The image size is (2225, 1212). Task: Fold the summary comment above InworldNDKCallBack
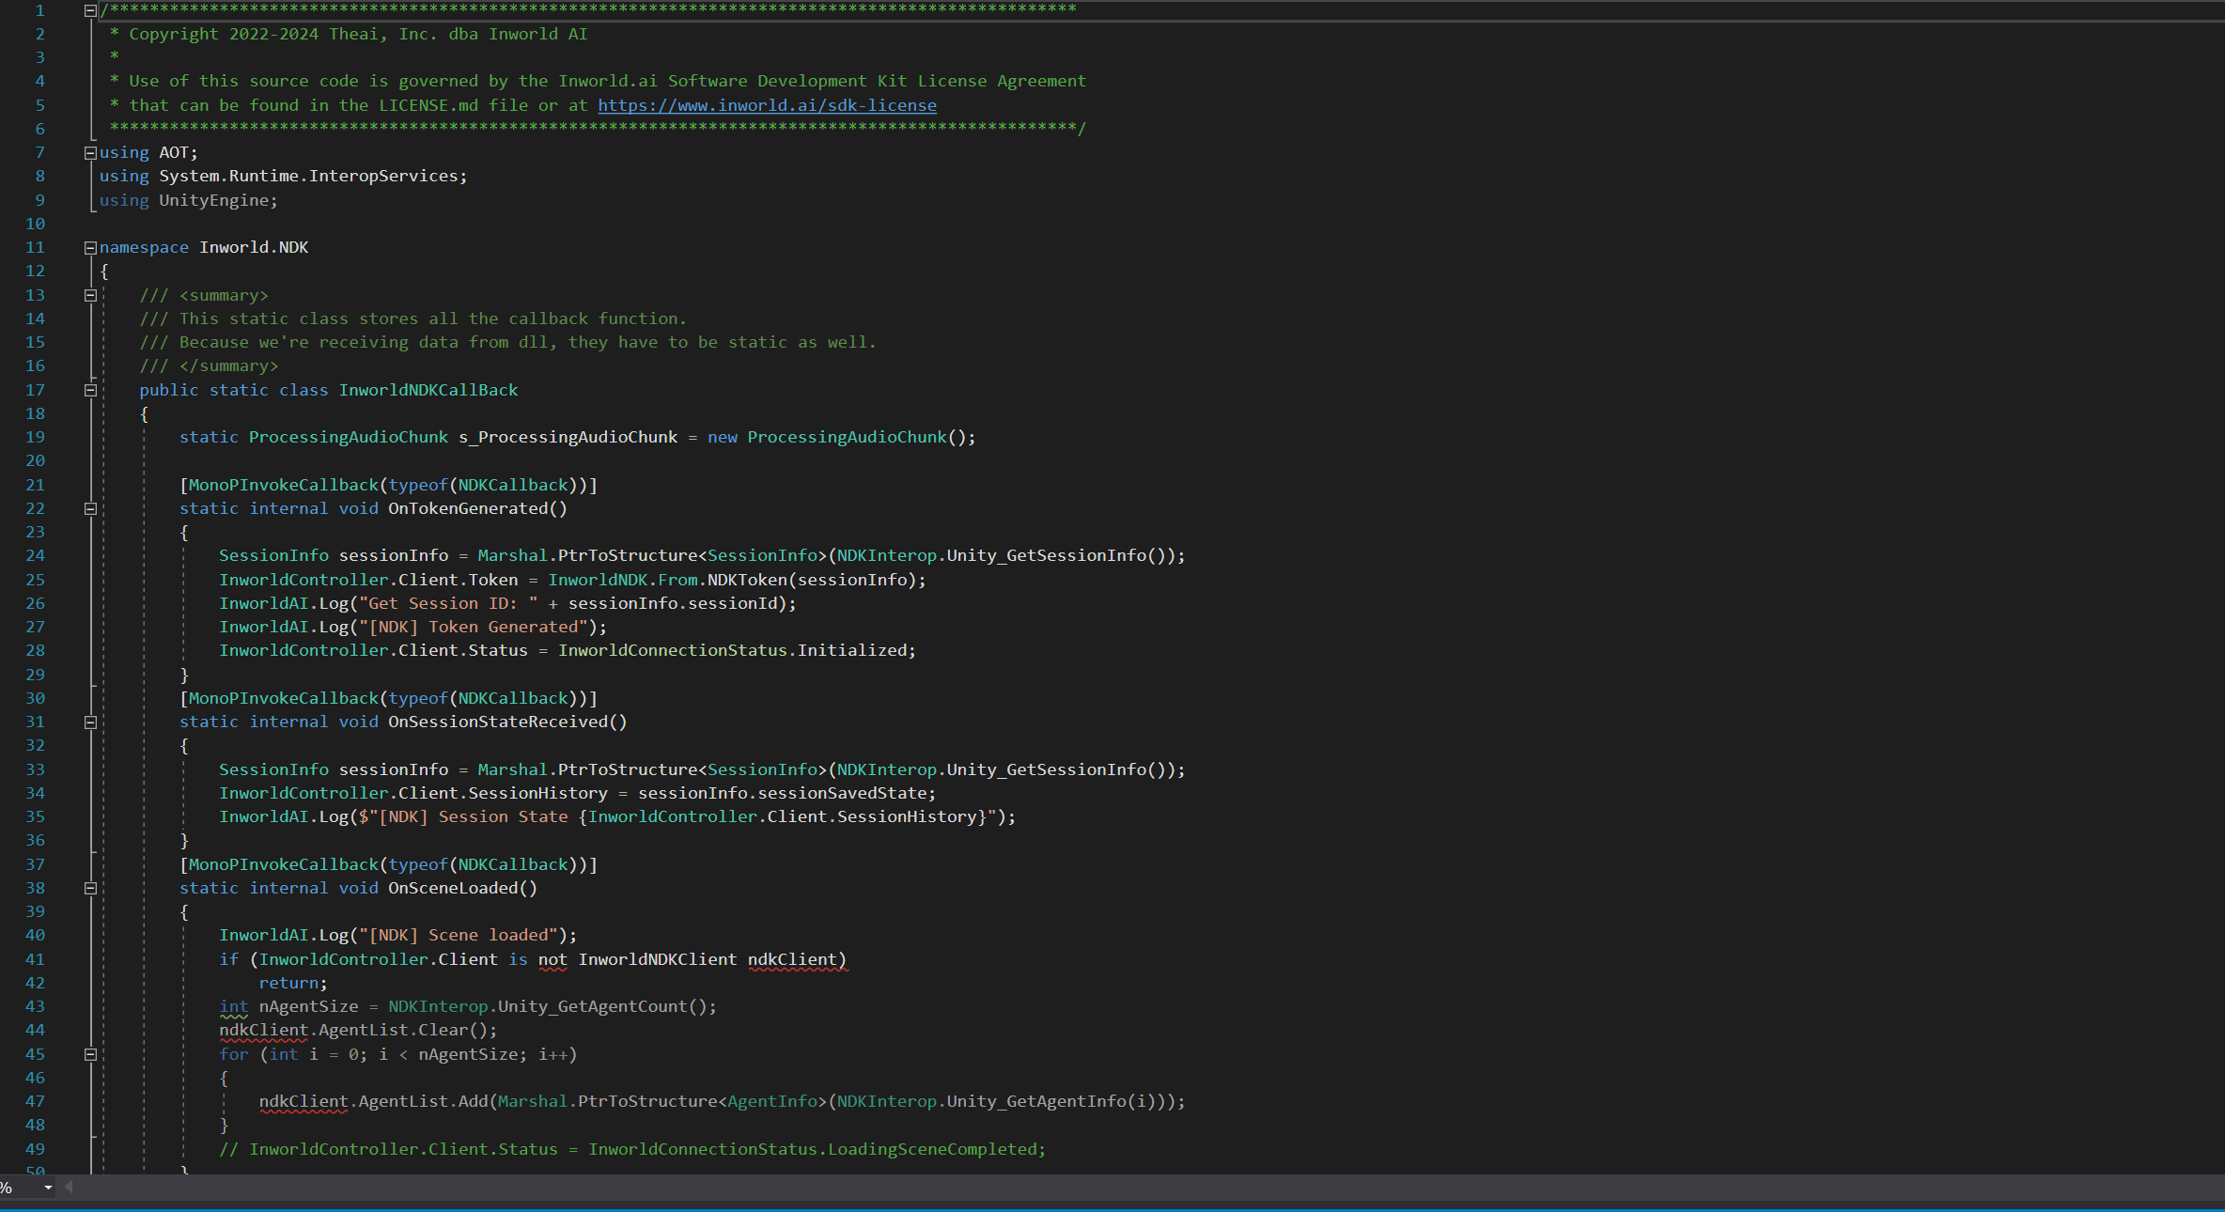tap(90, 295)
